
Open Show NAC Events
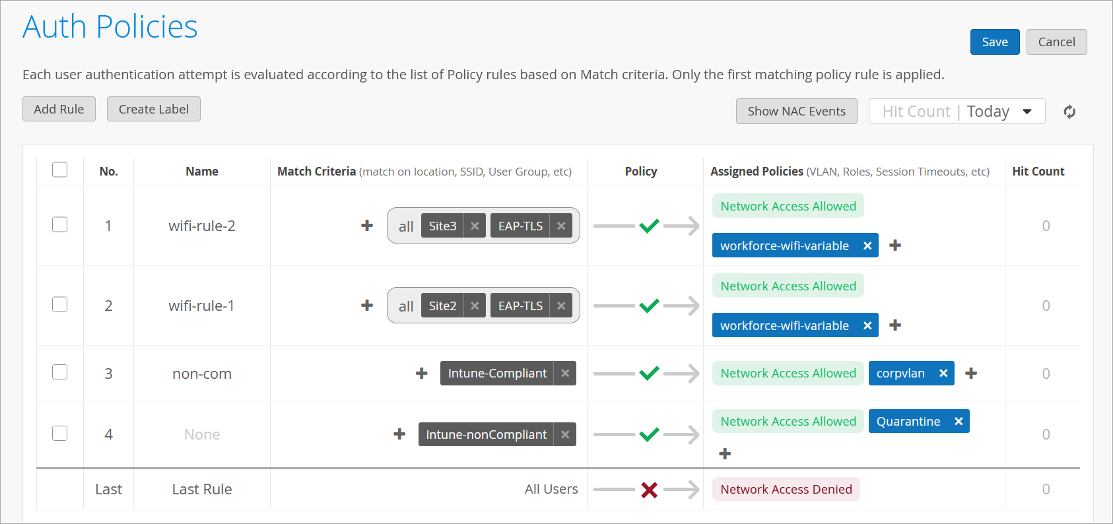click(796, 112)
